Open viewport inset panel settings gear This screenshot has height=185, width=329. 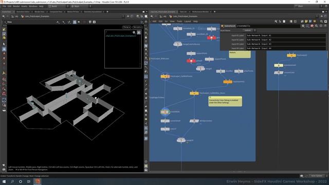[x=134, y=32]
